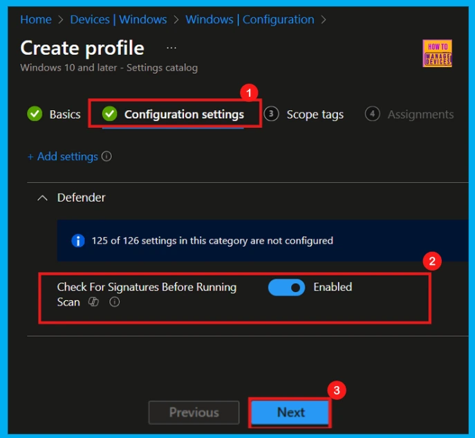The image size is (475, 438).
Task: Open the ellipsis menu beside Create profile
Action: click(x=171, y=48)
